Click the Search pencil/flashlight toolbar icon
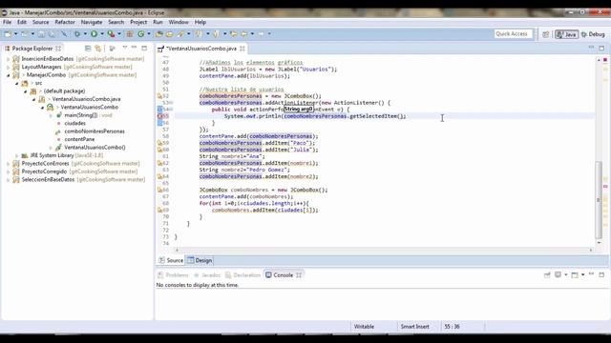 pos(180,34)
